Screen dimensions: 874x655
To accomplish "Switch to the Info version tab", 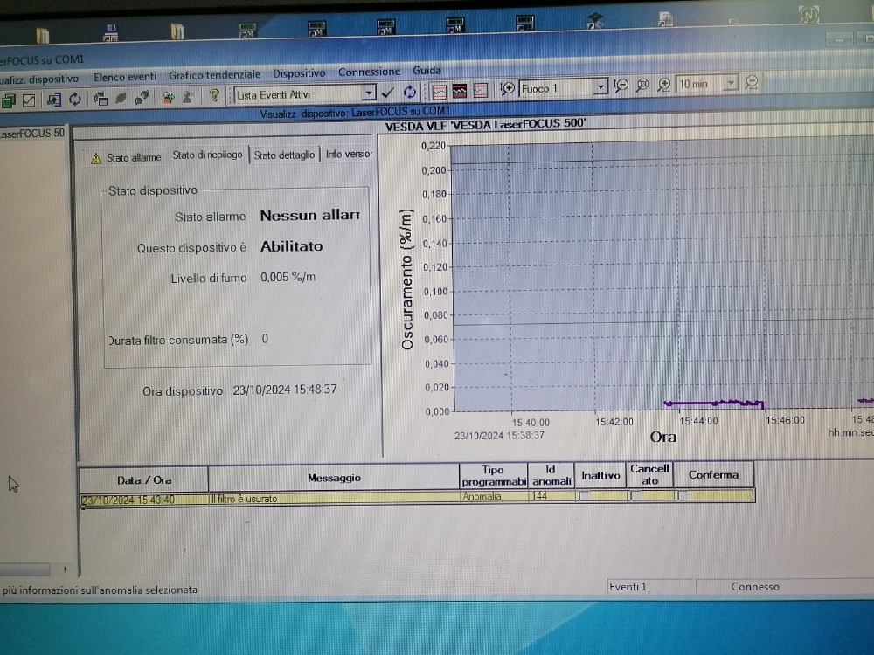I will [349, 154].
